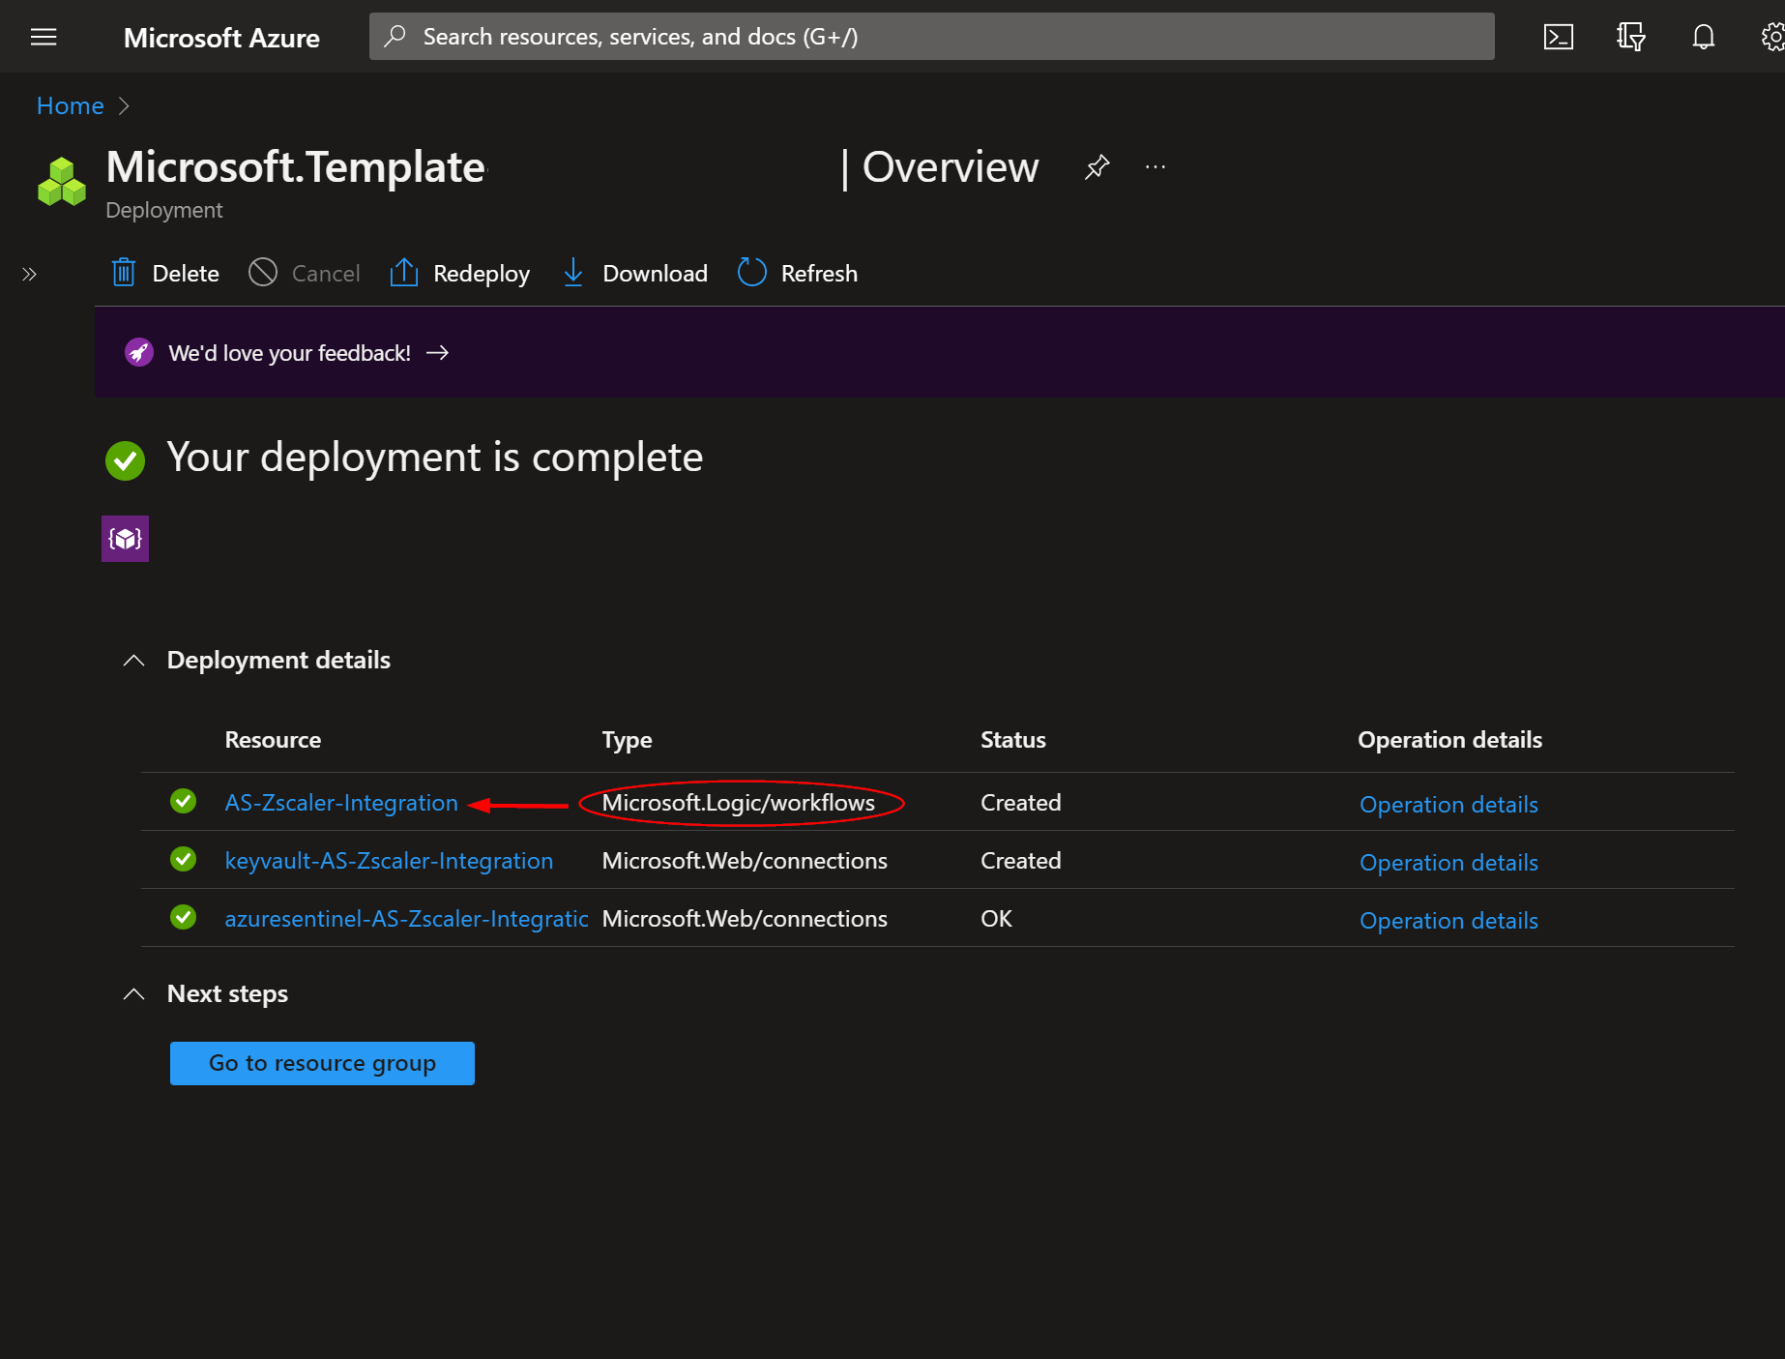Open Cloud Shell from the top bar

click(x=1558, y=37)
